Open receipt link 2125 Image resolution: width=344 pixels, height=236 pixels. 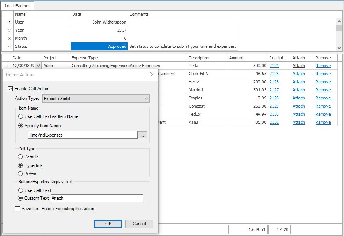274,74
